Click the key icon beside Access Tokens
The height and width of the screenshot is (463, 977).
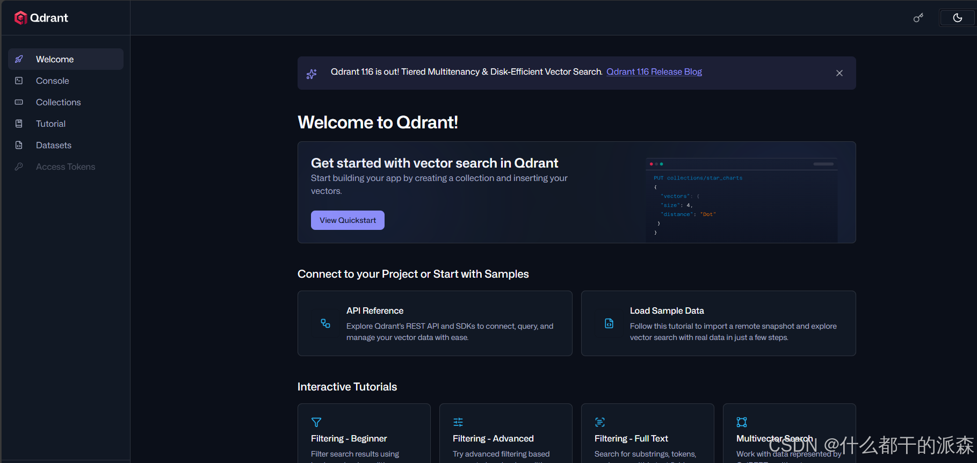[x=19, y=167]
